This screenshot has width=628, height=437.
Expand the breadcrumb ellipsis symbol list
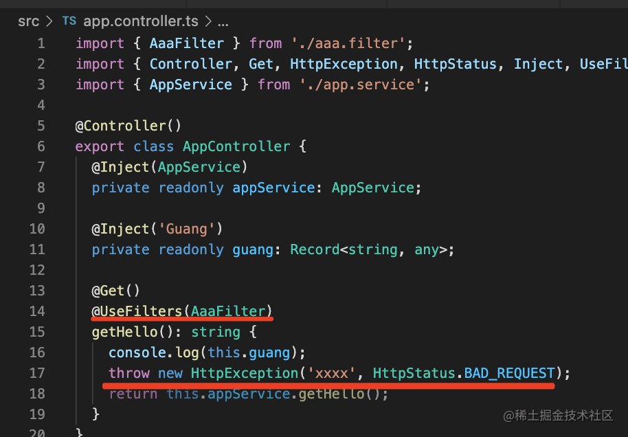(223, 21)
